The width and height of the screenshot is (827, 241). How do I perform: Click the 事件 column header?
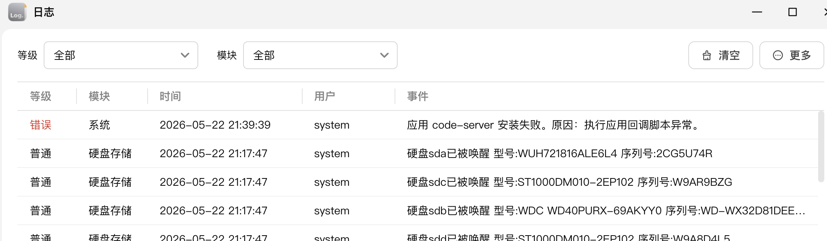(x=418, y=96)
